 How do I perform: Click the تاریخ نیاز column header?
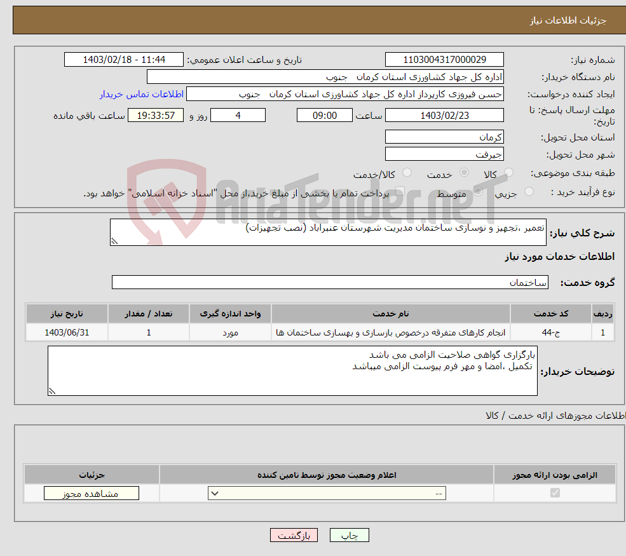click(67, 314)
